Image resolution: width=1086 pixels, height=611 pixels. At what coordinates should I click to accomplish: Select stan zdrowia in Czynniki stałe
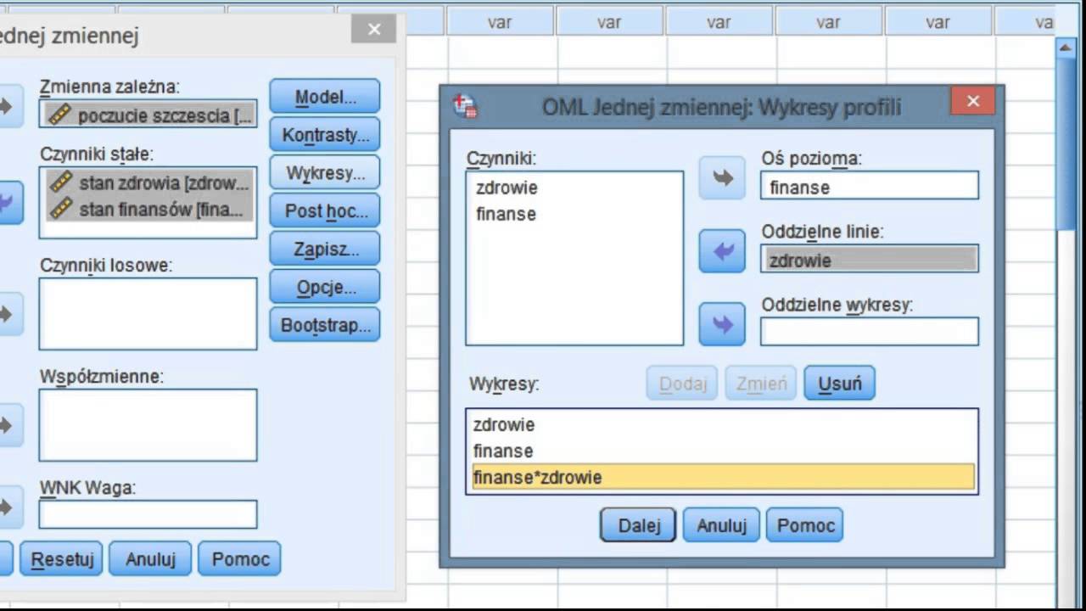tap(150, 182)
